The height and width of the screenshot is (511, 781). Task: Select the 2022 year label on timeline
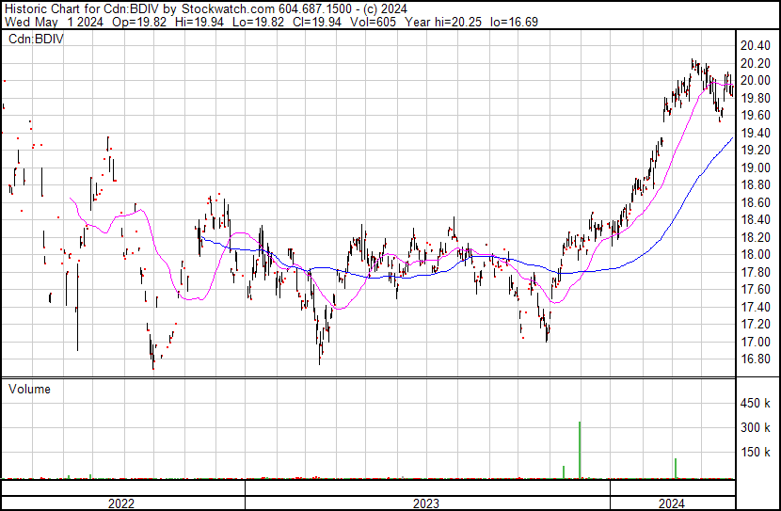point(121,503)
